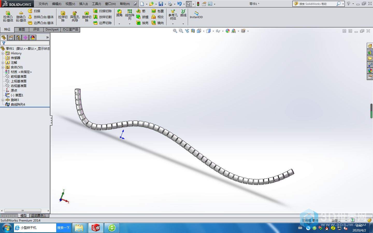Image resolution: width=373 pixels, height=233 pixels.
Task: Click the SolidWorks help search field
Action: (317, 4)
